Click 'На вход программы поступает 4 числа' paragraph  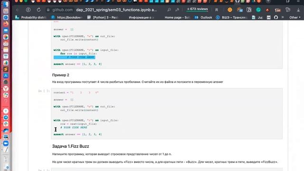[x=137, y=82]
